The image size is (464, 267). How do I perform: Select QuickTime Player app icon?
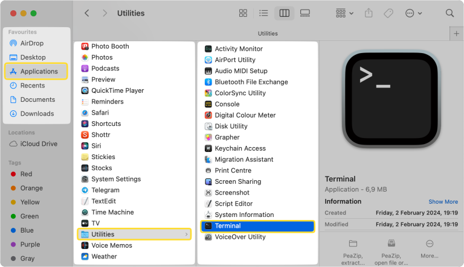(x=85, y=90)
